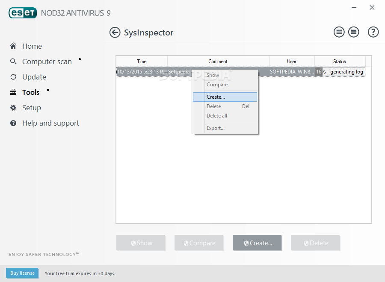
Task: Choose Create... in the context menu
Action: point(225,97)
